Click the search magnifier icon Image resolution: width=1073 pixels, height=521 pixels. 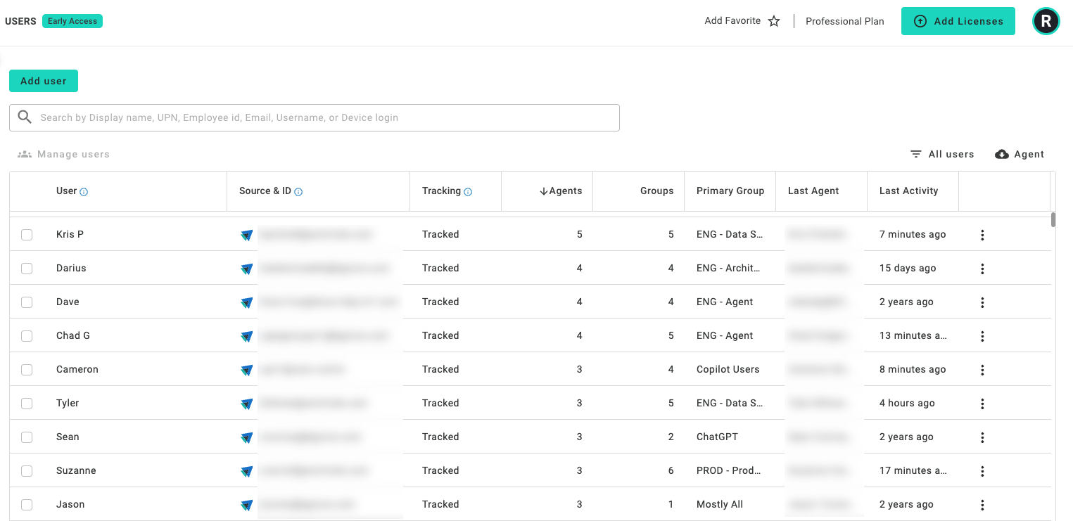pyautogui.click(x=25, y=117)
